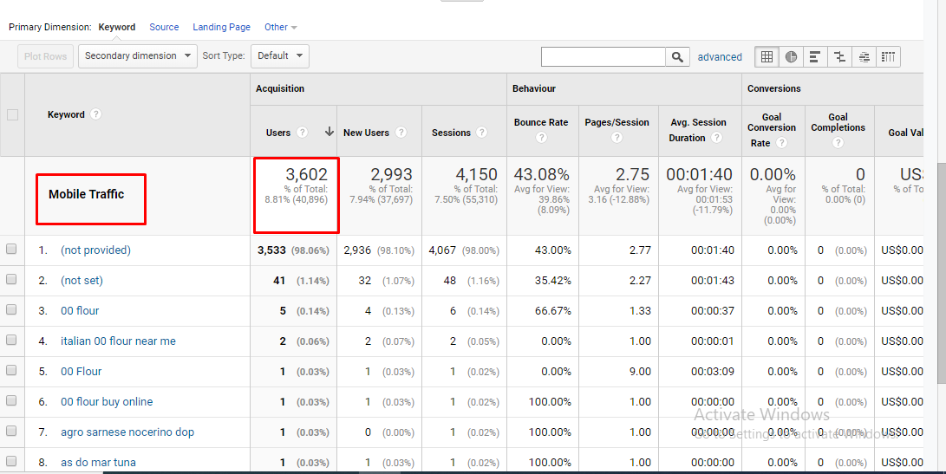Viewport: 946px width, 474px height.
Task: Switch to the Comparison view icon
Action: pos(839,56)
